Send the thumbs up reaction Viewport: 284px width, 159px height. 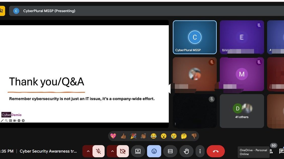pyautogui.click(x=123, y=136)
